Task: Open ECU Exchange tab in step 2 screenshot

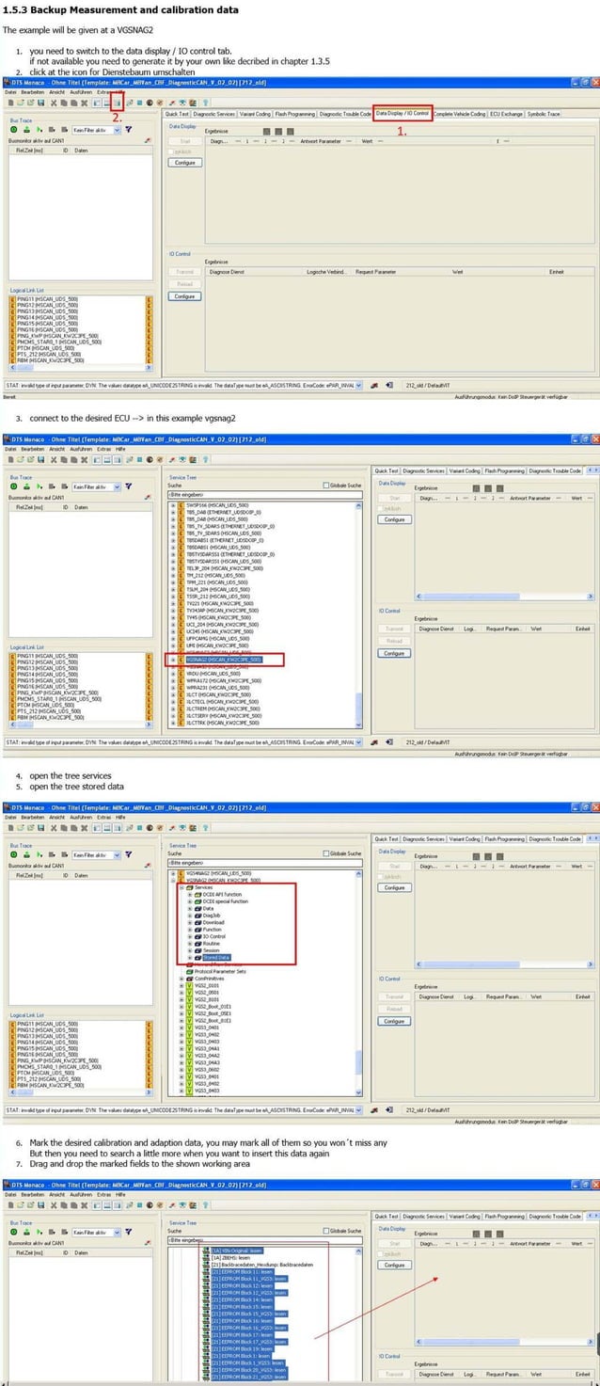Action: click(506, 113)
